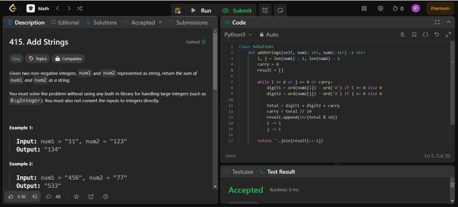Screen dimensions: 458x207
Task: Click the 'Ln 5, Col 20' status
Action: [x=437, y=156]
